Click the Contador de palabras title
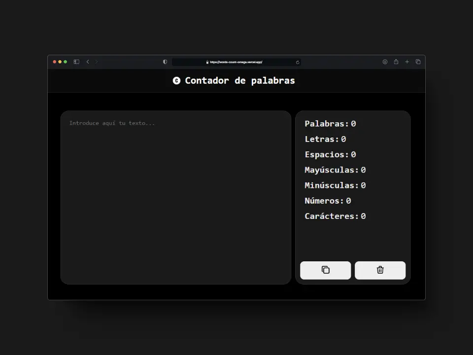Screen dimensions: 473x355 click(x=240, y=80)
